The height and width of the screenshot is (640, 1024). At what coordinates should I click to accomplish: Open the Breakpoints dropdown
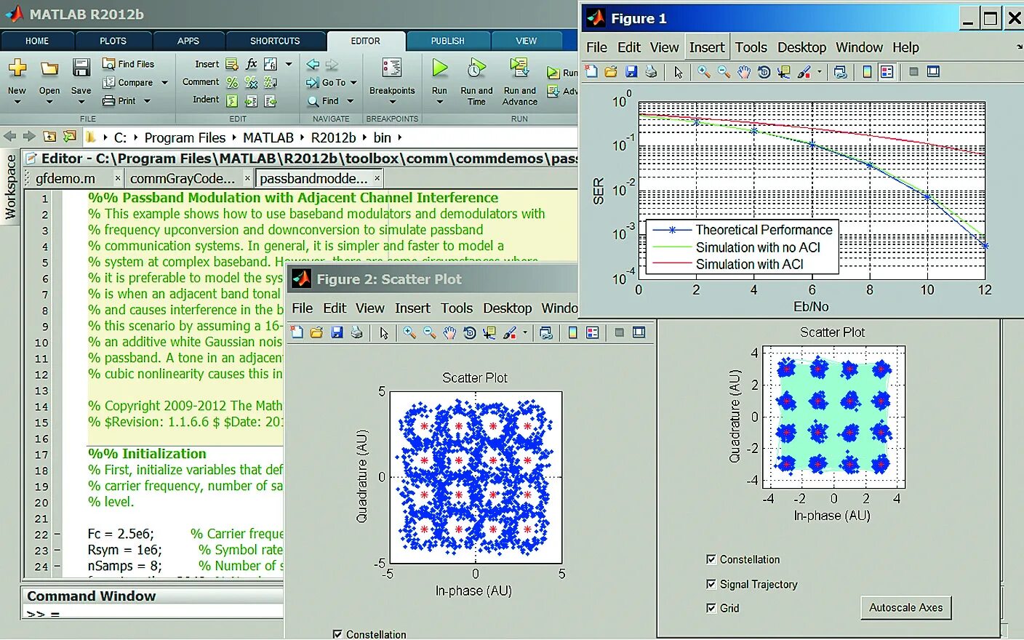coord(392,102)
